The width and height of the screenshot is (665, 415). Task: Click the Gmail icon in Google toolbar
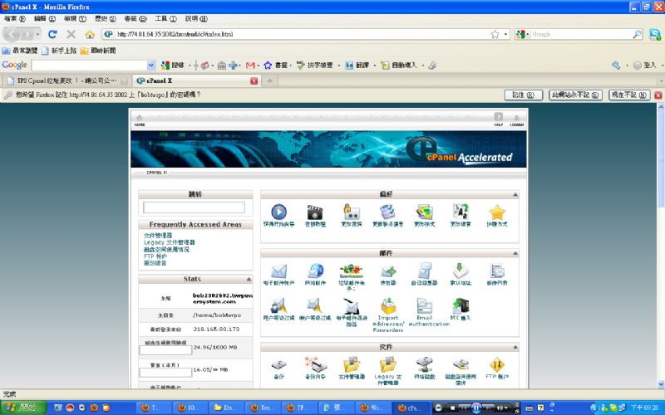(x=250, y=66)
